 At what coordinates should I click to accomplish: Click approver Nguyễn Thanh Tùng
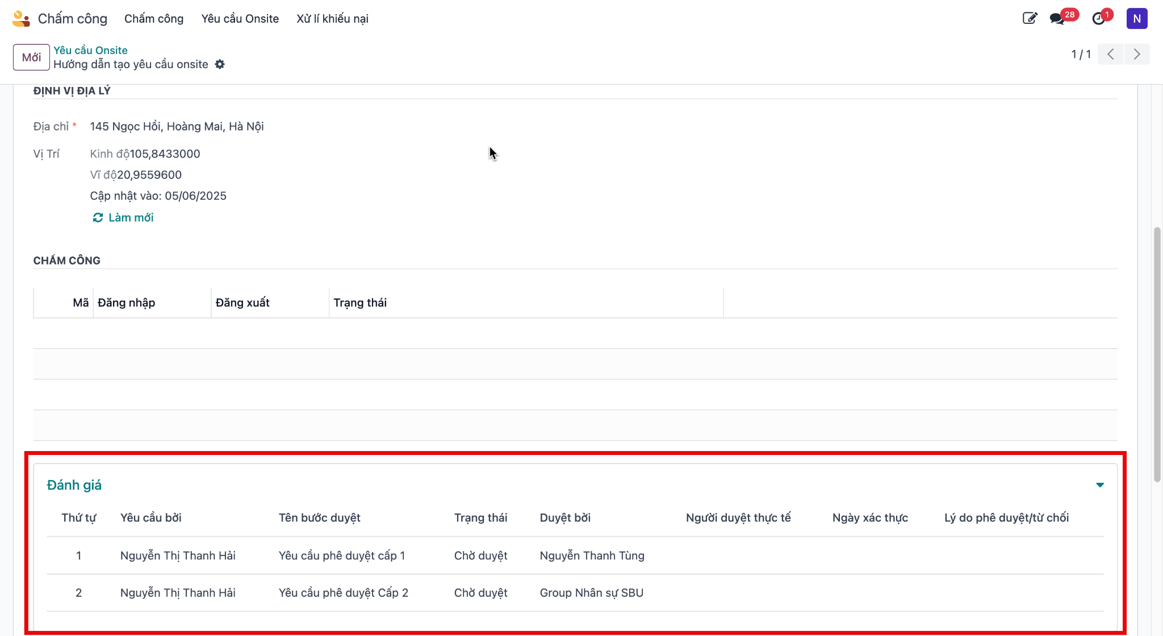[592, 556]
